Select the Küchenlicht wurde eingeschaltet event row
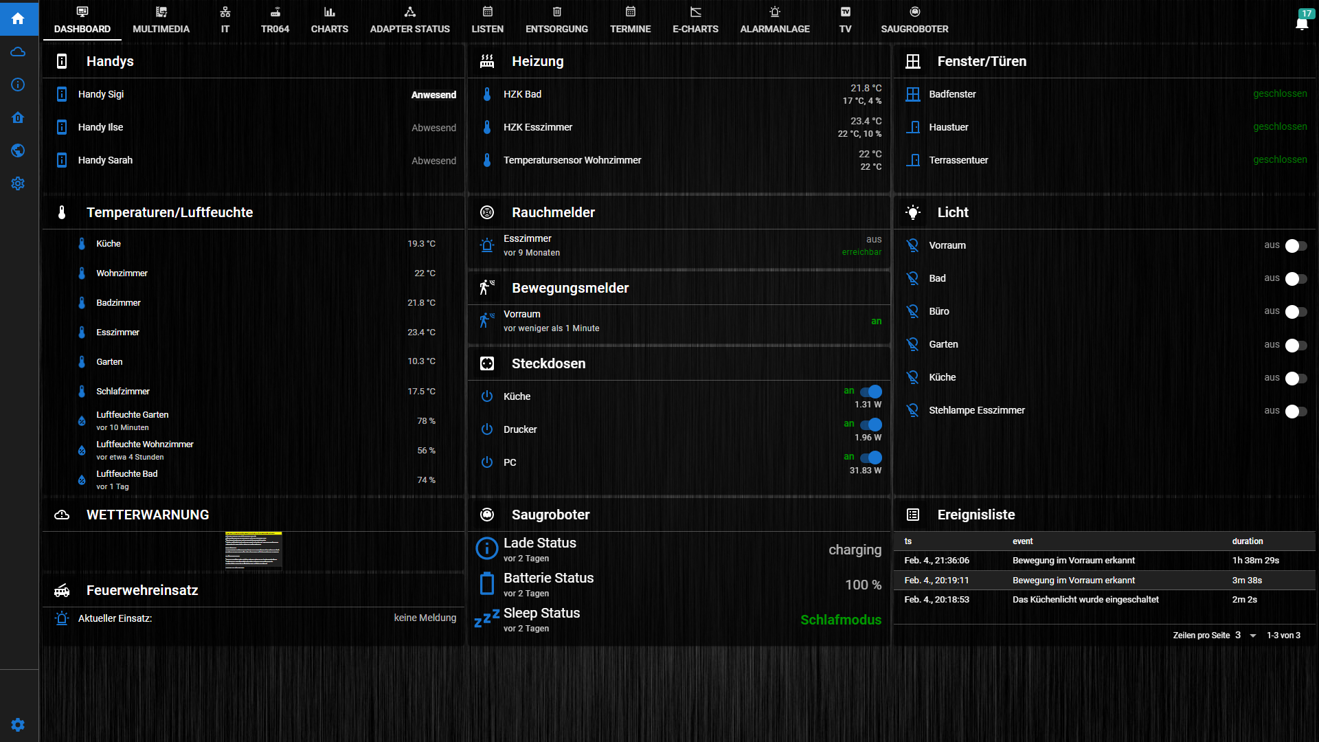 point(1105,600)
